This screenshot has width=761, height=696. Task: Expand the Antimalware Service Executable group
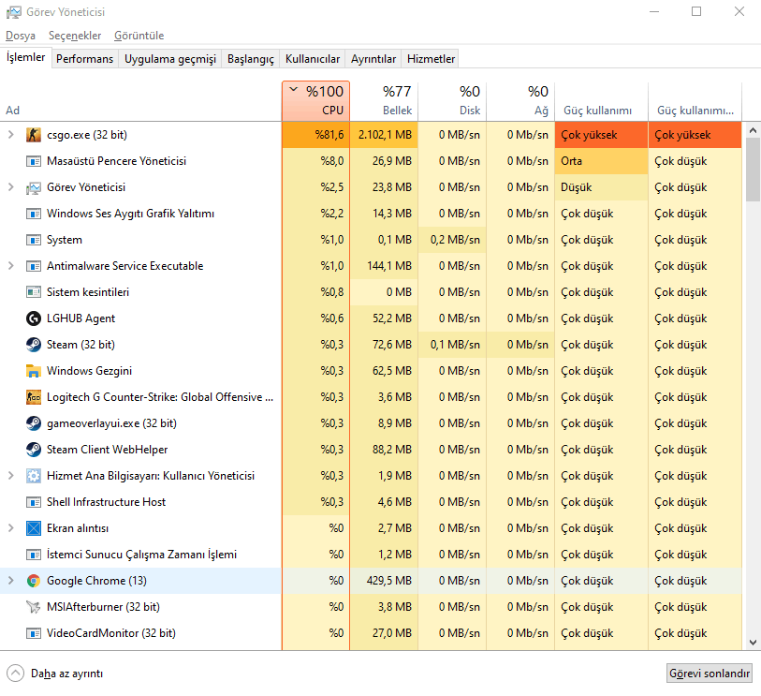click(x=10, y=266)
